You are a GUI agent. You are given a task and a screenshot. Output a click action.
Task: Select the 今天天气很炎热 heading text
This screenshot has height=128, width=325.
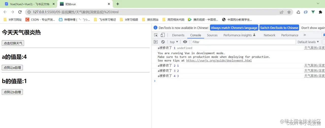[21, 32]
